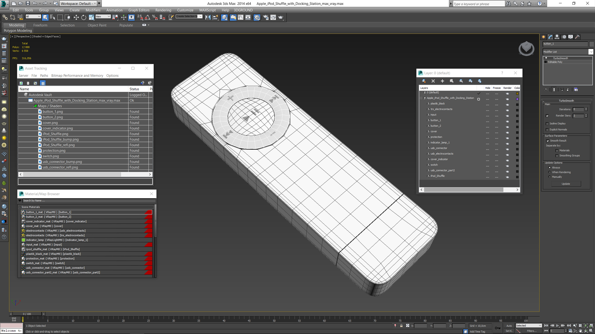Image resolution: width=595 pixels, height=334 pixels.
Task: Click the Set K. button
Action: pos(509,331)
